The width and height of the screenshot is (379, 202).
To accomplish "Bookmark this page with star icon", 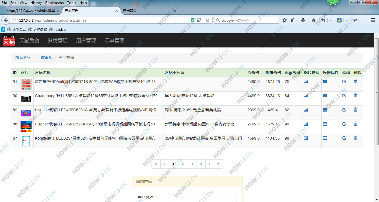I will click(x=284, y=20).
